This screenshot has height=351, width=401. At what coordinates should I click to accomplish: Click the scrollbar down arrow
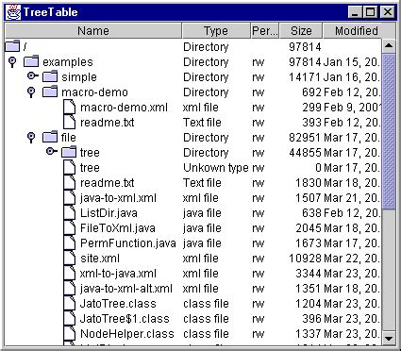(x=389, y=338)
